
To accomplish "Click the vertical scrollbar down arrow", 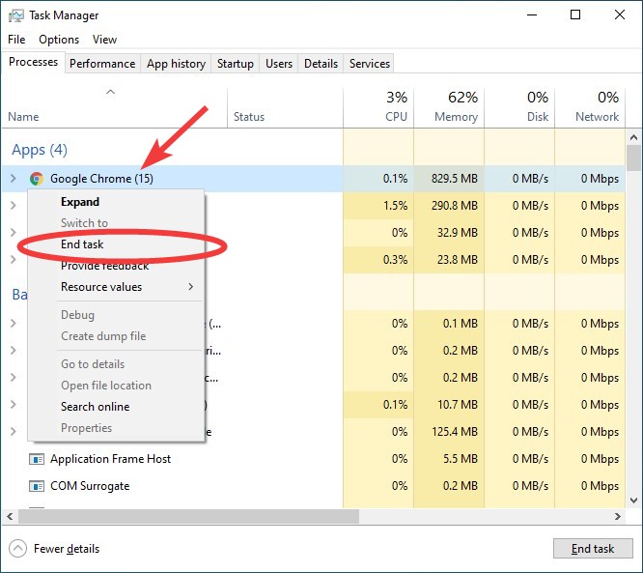I will click(x=634, y=501).
